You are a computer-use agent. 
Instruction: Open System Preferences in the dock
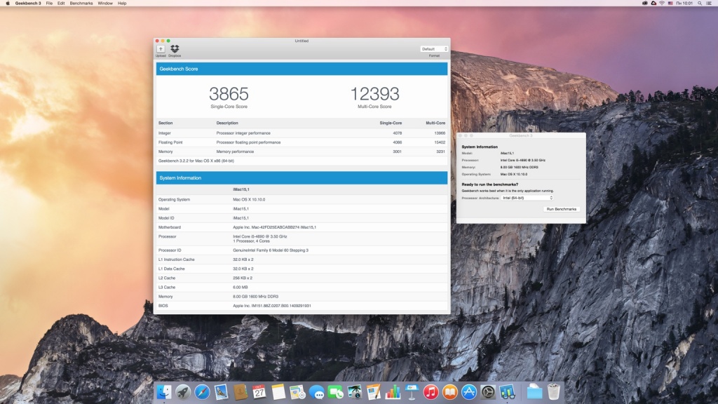click(x=488, y=392)
